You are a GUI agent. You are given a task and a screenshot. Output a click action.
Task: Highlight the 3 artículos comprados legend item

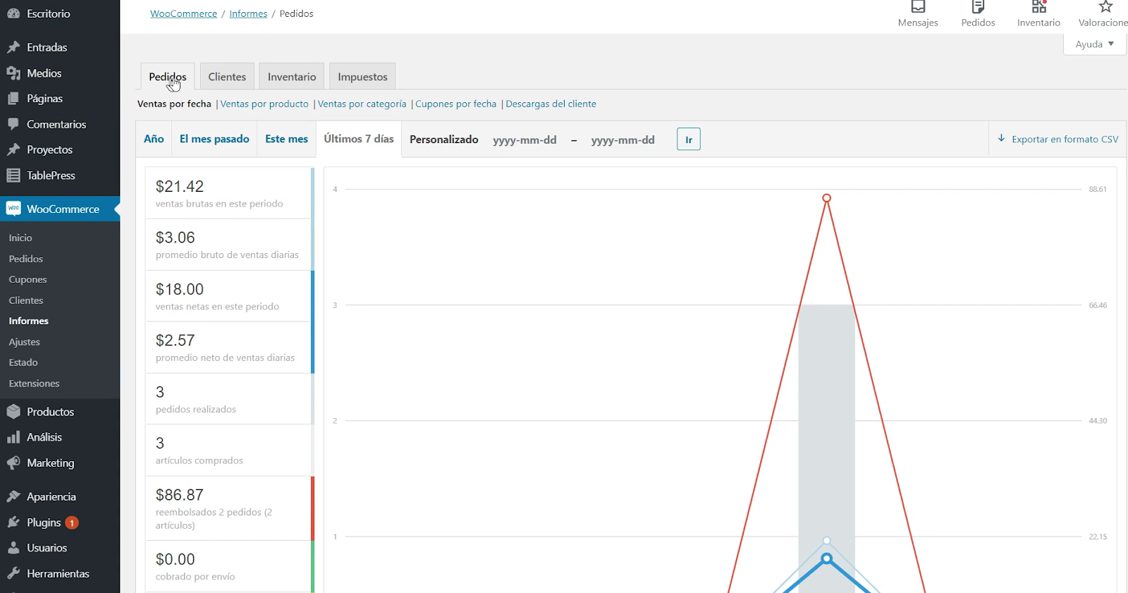pos(230,451)
